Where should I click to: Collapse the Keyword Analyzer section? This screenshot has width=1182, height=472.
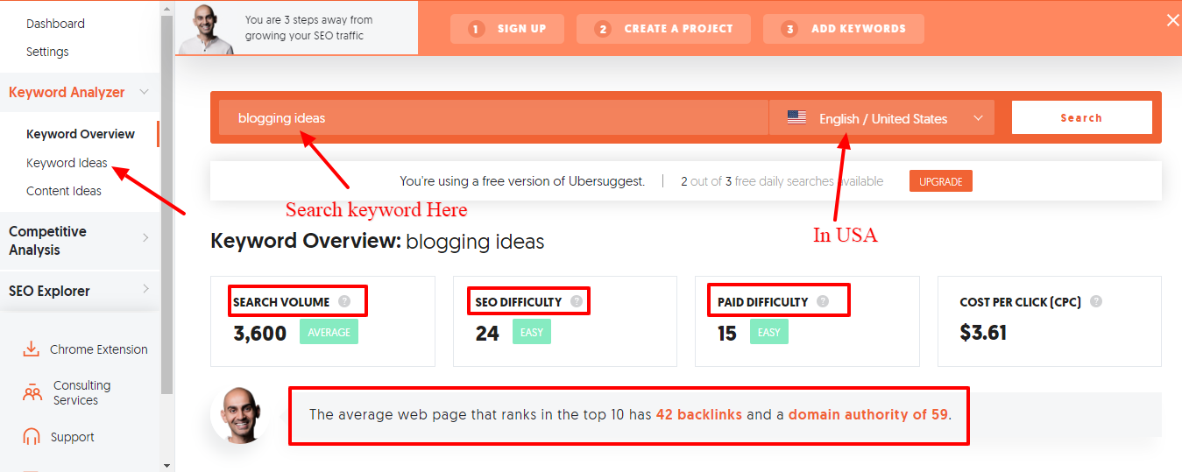coord(145,92)
